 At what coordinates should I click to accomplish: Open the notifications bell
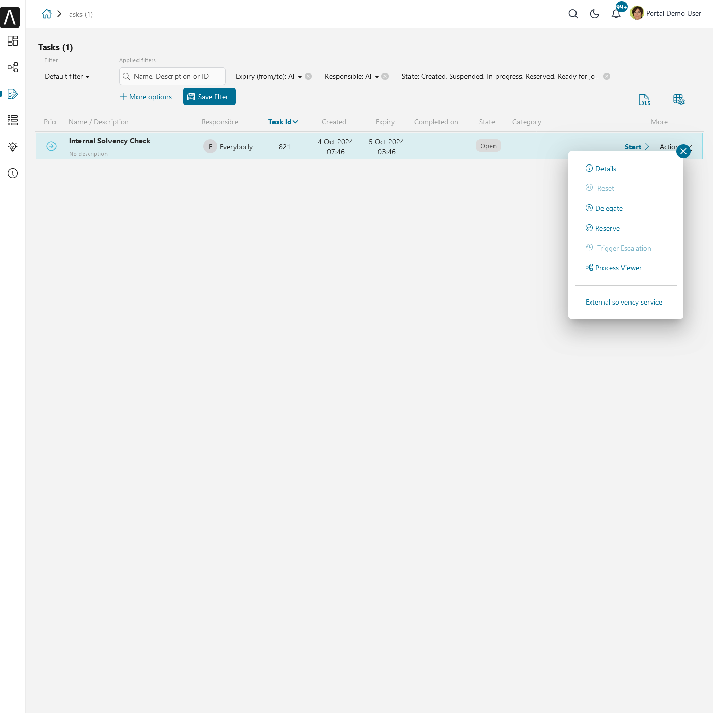616,14
